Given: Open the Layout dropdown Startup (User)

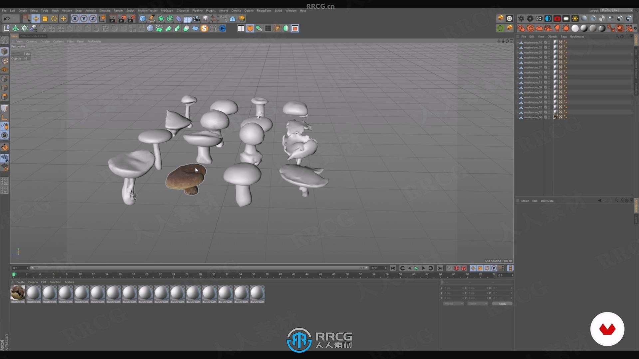Looking at the screenshot, I should coord(617,11).
